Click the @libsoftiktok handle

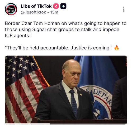(x=33, y=12)
